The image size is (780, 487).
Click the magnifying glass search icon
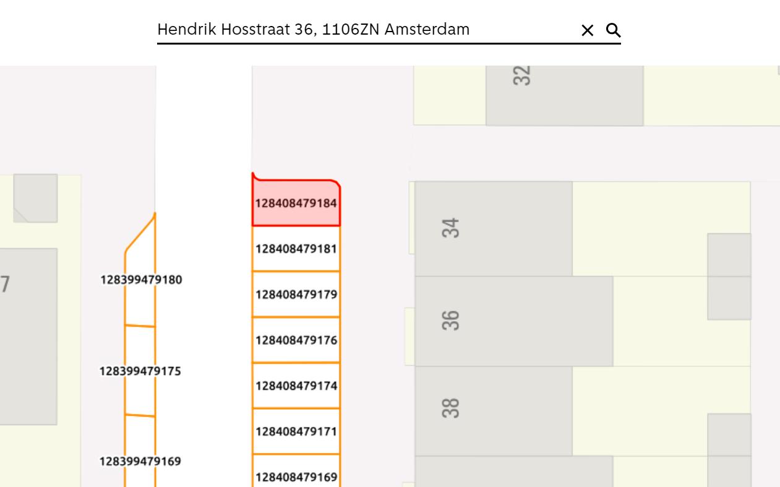tap(613, 30)
